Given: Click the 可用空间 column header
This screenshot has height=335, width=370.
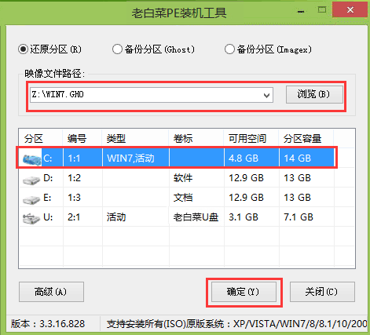Looking at the screenshot, I should click(251, 138).
